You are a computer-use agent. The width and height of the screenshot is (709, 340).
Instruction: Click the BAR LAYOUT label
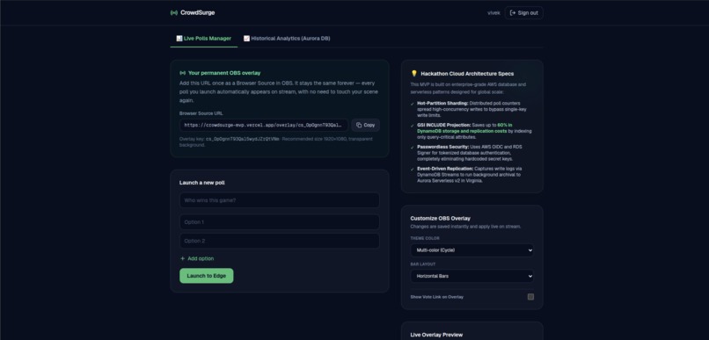[x=423, y=264]
